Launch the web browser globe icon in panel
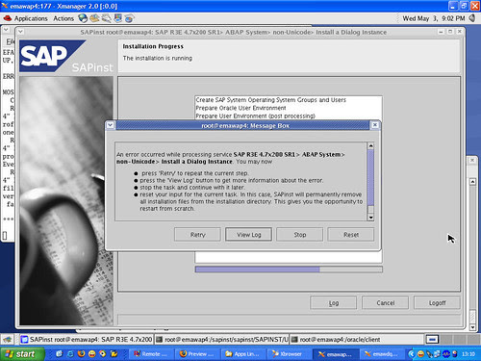Viewport: 481px width, 361px height. coord(83,18)
